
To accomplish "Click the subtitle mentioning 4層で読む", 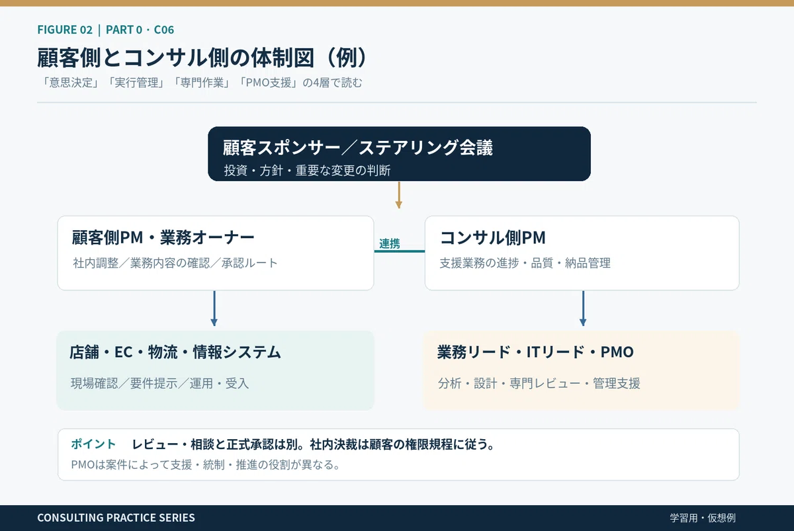I will (x=200, y=83).
